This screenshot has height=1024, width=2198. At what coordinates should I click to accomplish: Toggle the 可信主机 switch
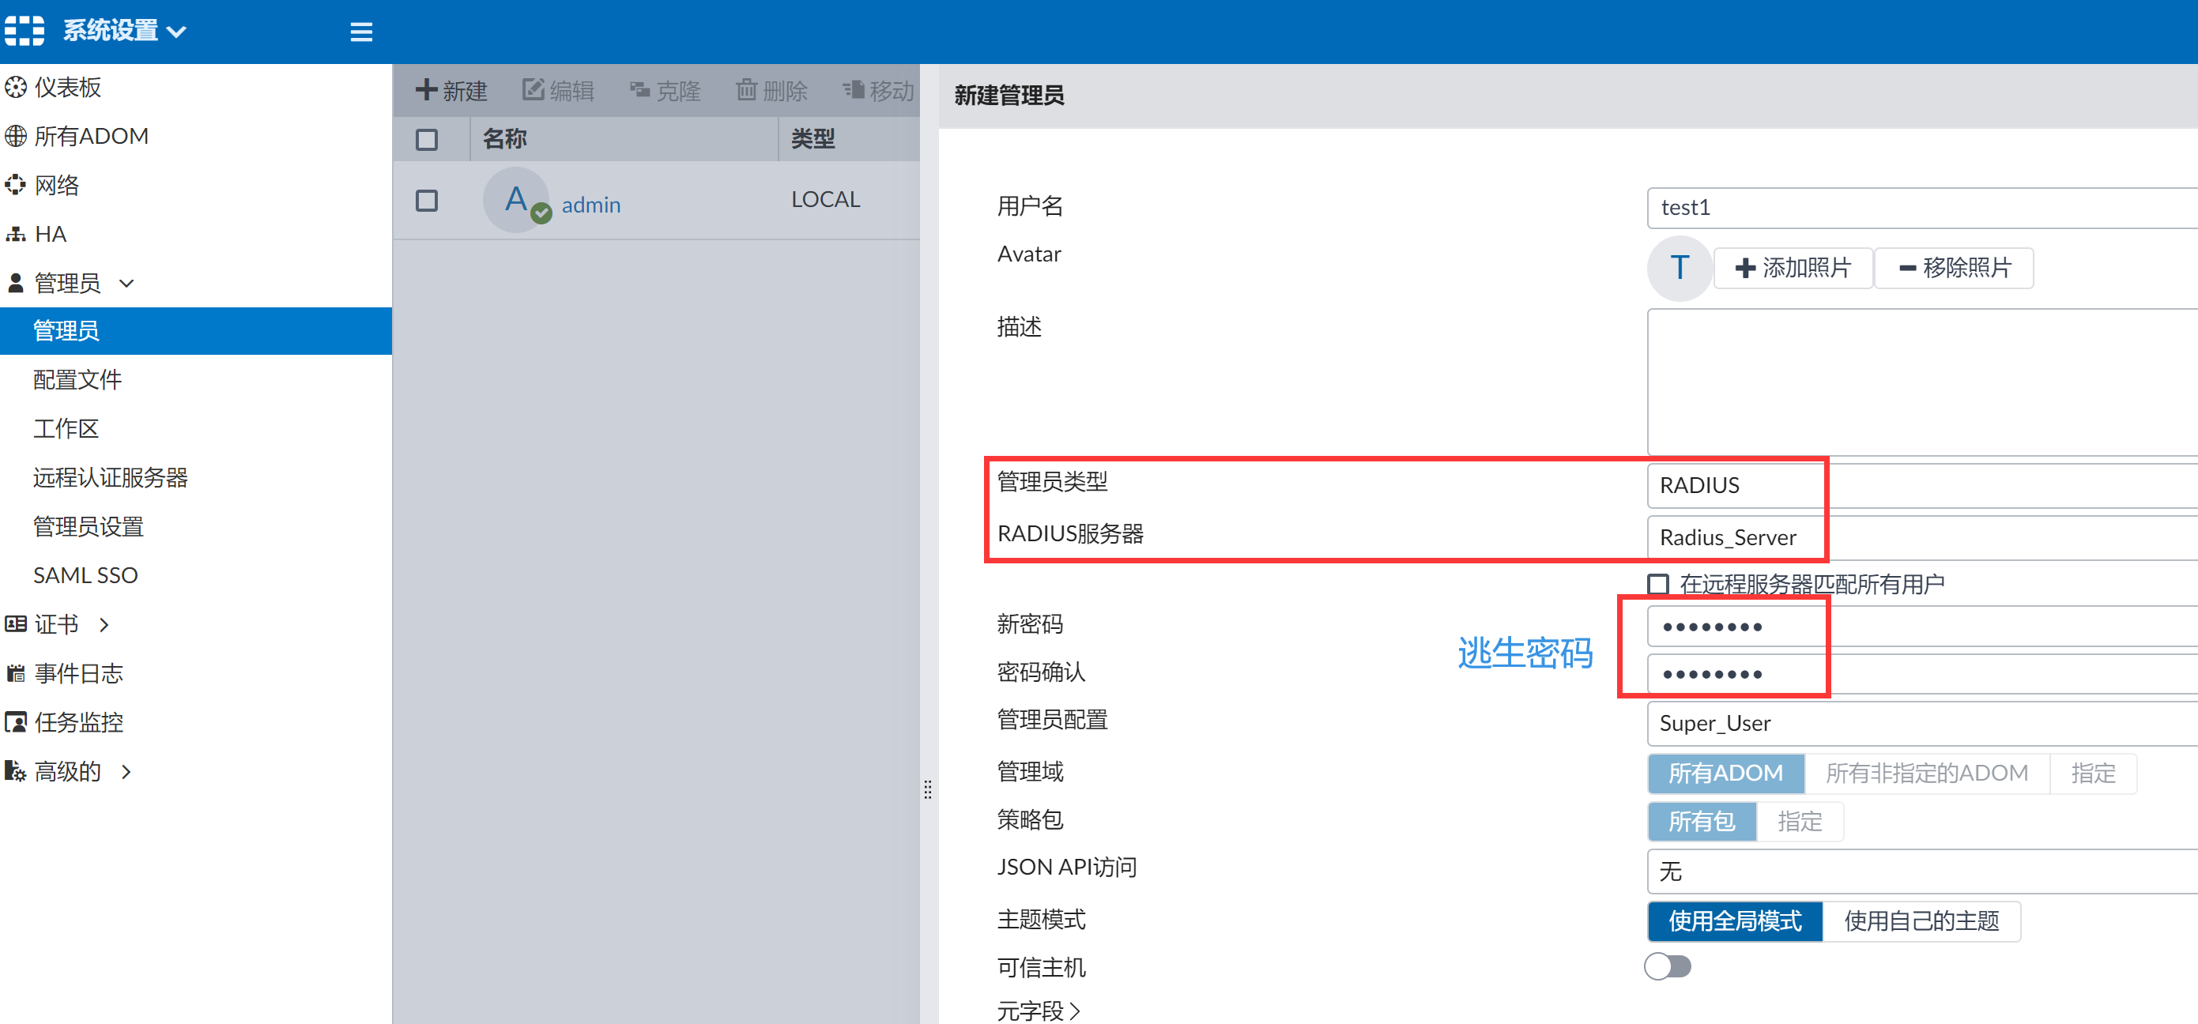[1668, 967]
